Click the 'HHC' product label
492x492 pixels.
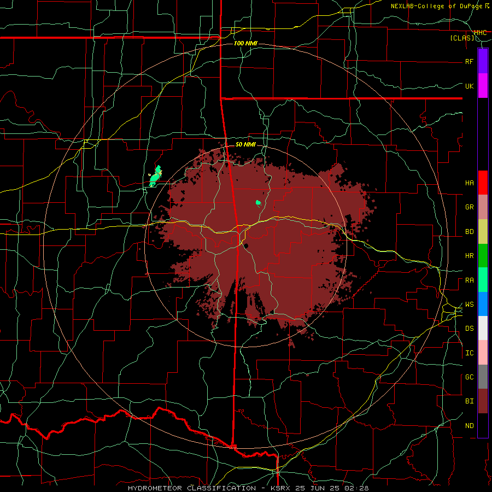tap(481, 32)
